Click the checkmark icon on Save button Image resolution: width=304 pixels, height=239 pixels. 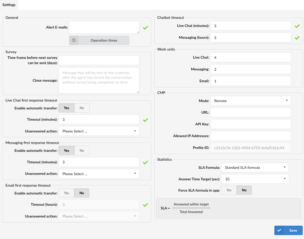point(279,230)
